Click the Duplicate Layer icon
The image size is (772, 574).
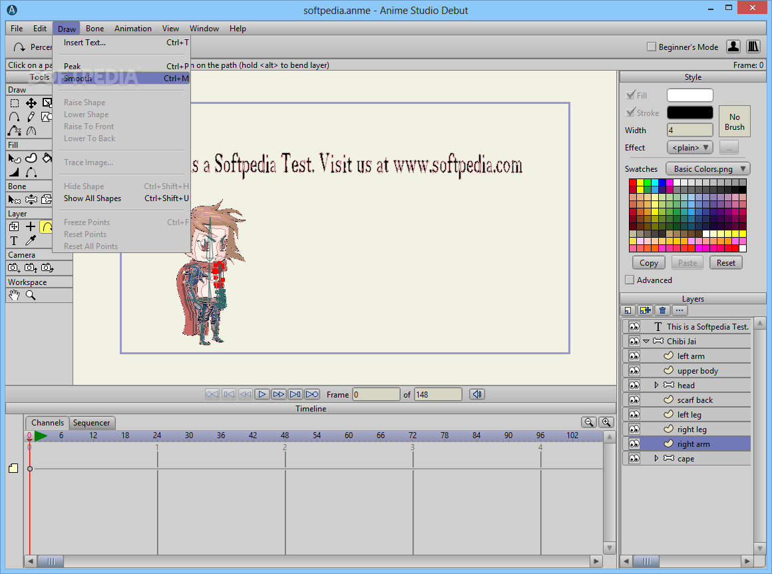pyautogui.click(x=645, y=310)
